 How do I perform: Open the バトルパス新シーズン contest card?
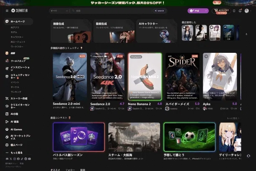(79, 137)
